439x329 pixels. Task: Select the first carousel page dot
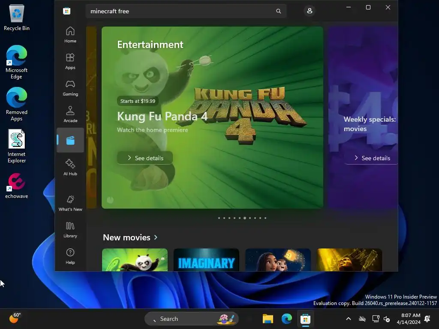219,218
